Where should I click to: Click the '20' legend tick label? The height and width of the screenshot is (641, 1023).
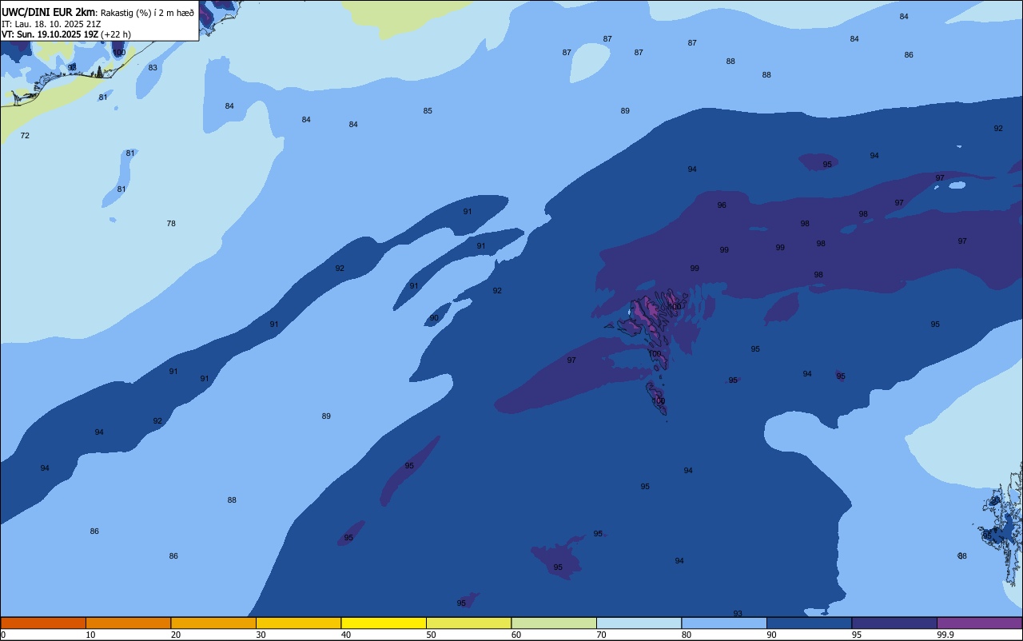(176, 635)
